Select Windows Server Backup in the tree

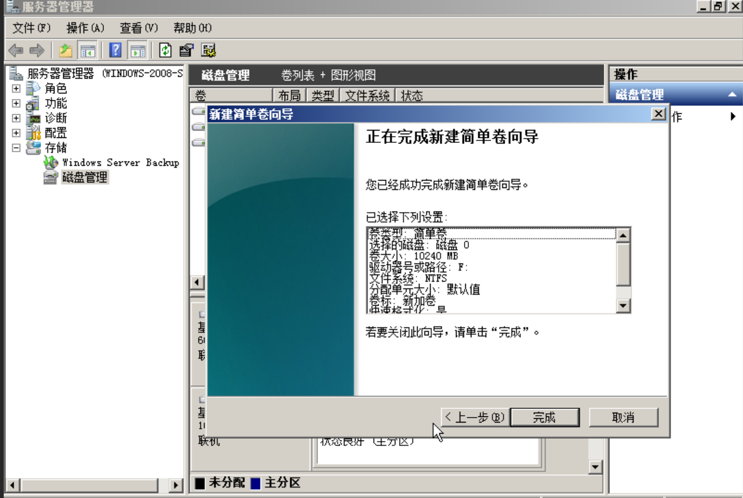click(120, 163)
